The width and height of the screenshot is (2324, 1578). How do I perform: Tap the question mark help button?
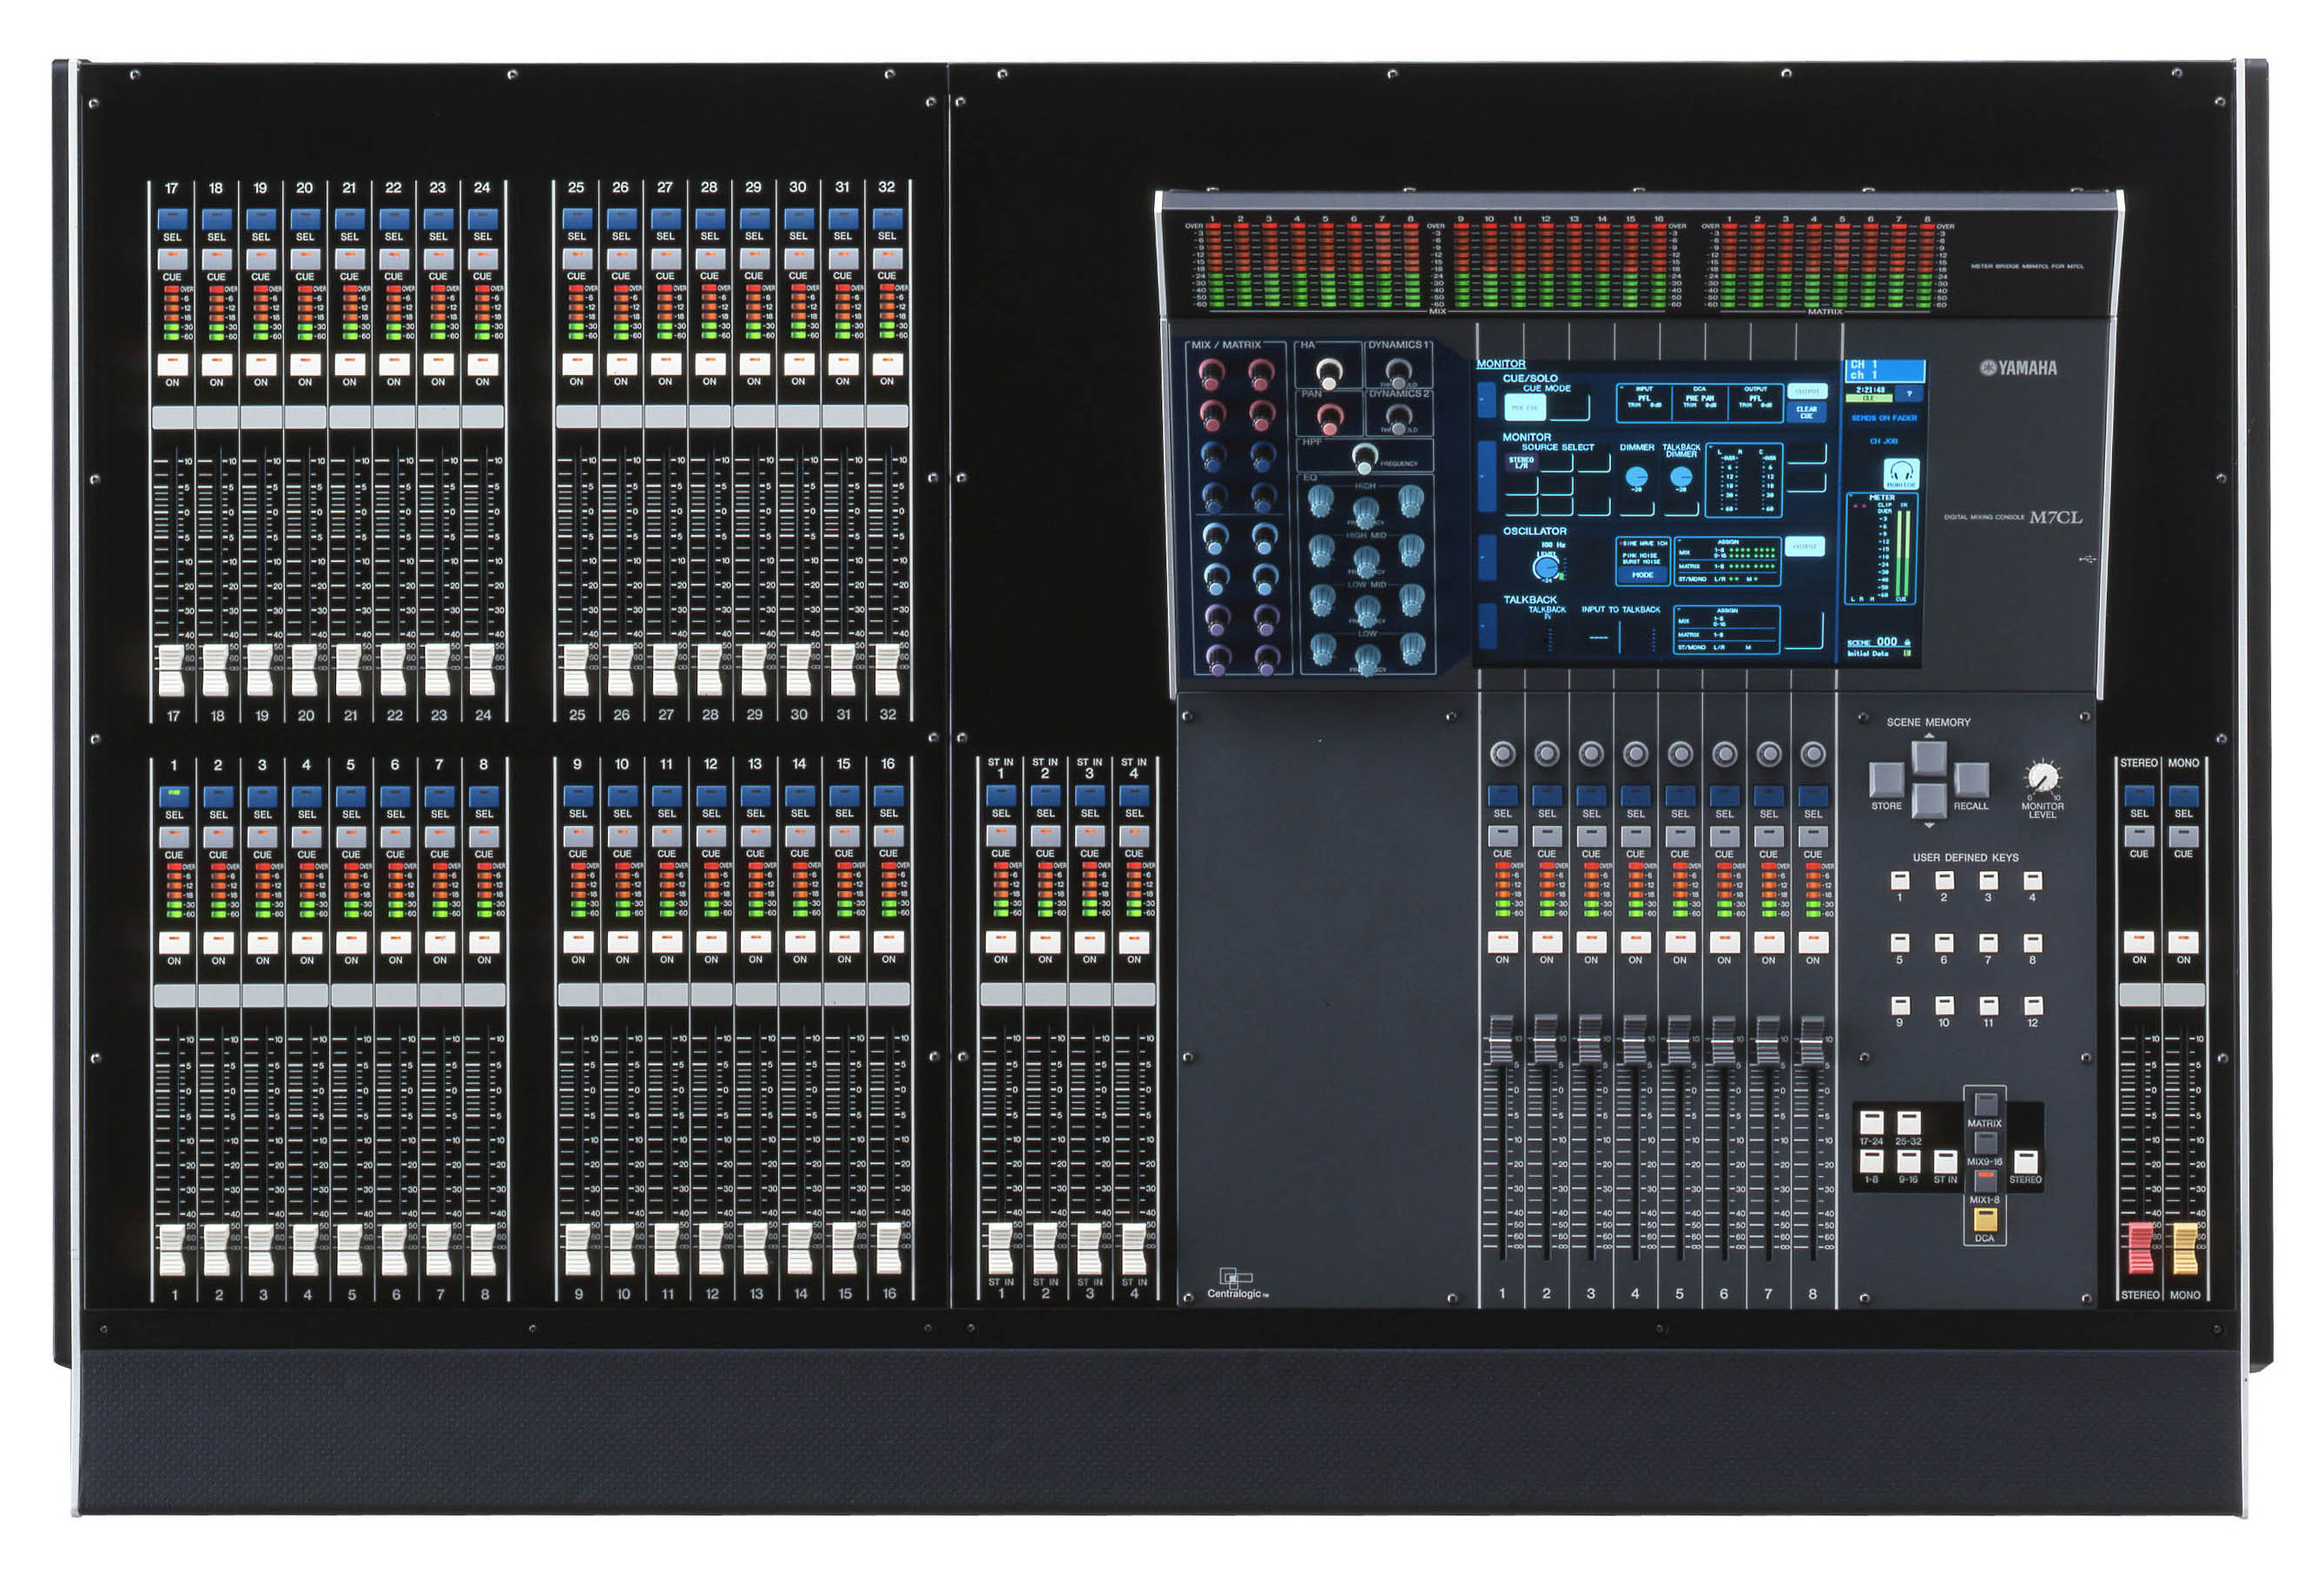(1908, 394)
